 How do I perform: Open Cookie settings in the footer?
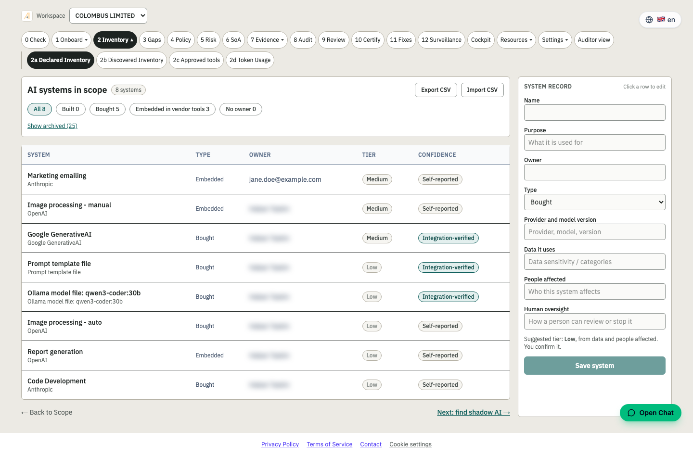pos(411,444)
